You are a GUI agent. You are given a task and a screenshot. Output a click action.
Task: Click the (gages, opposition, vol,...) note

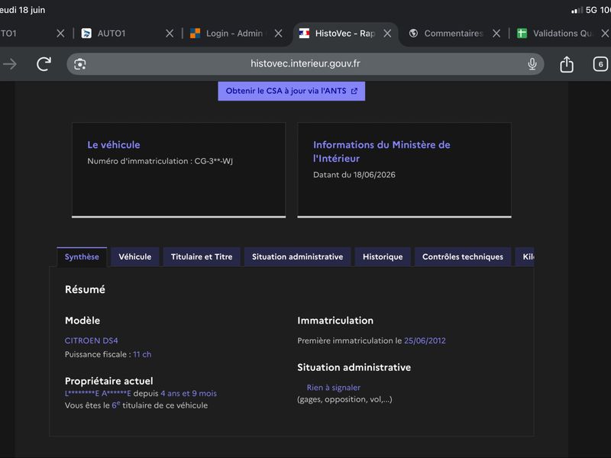(x=345, y=399)
